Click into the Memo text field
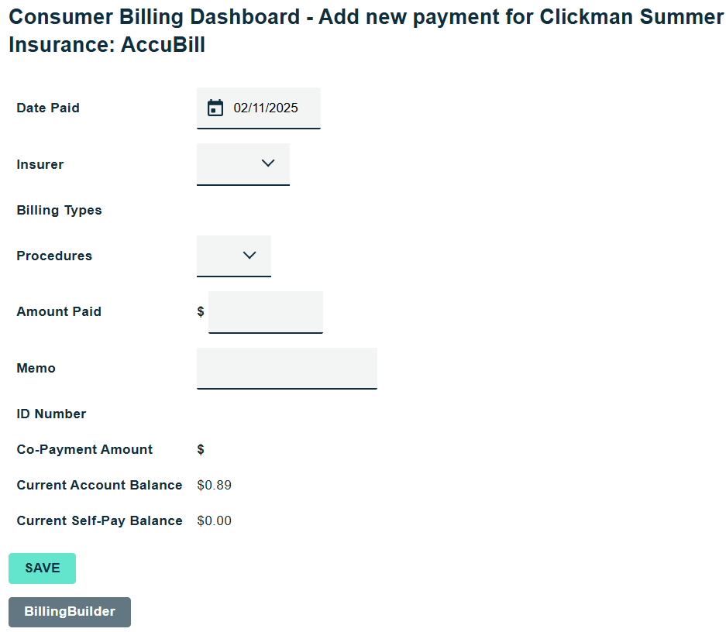 [287, 368]
